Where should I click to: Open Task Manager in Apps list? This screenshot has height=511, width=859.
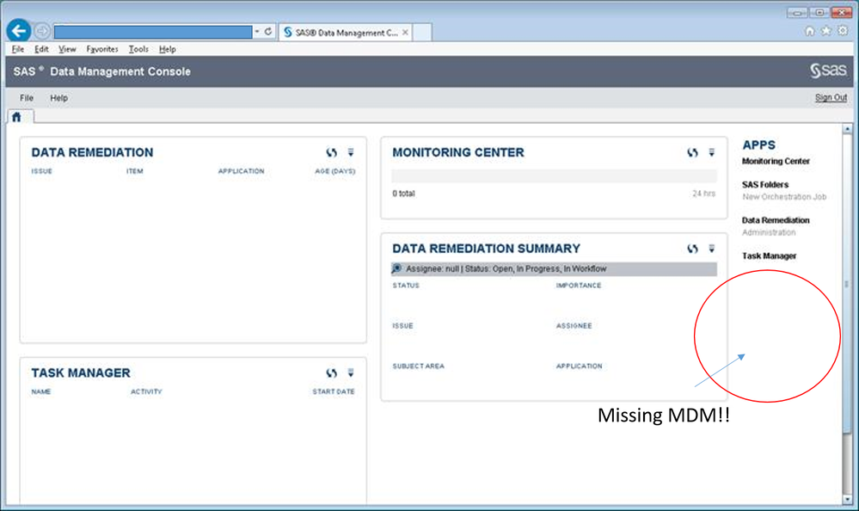coord(769,256)
